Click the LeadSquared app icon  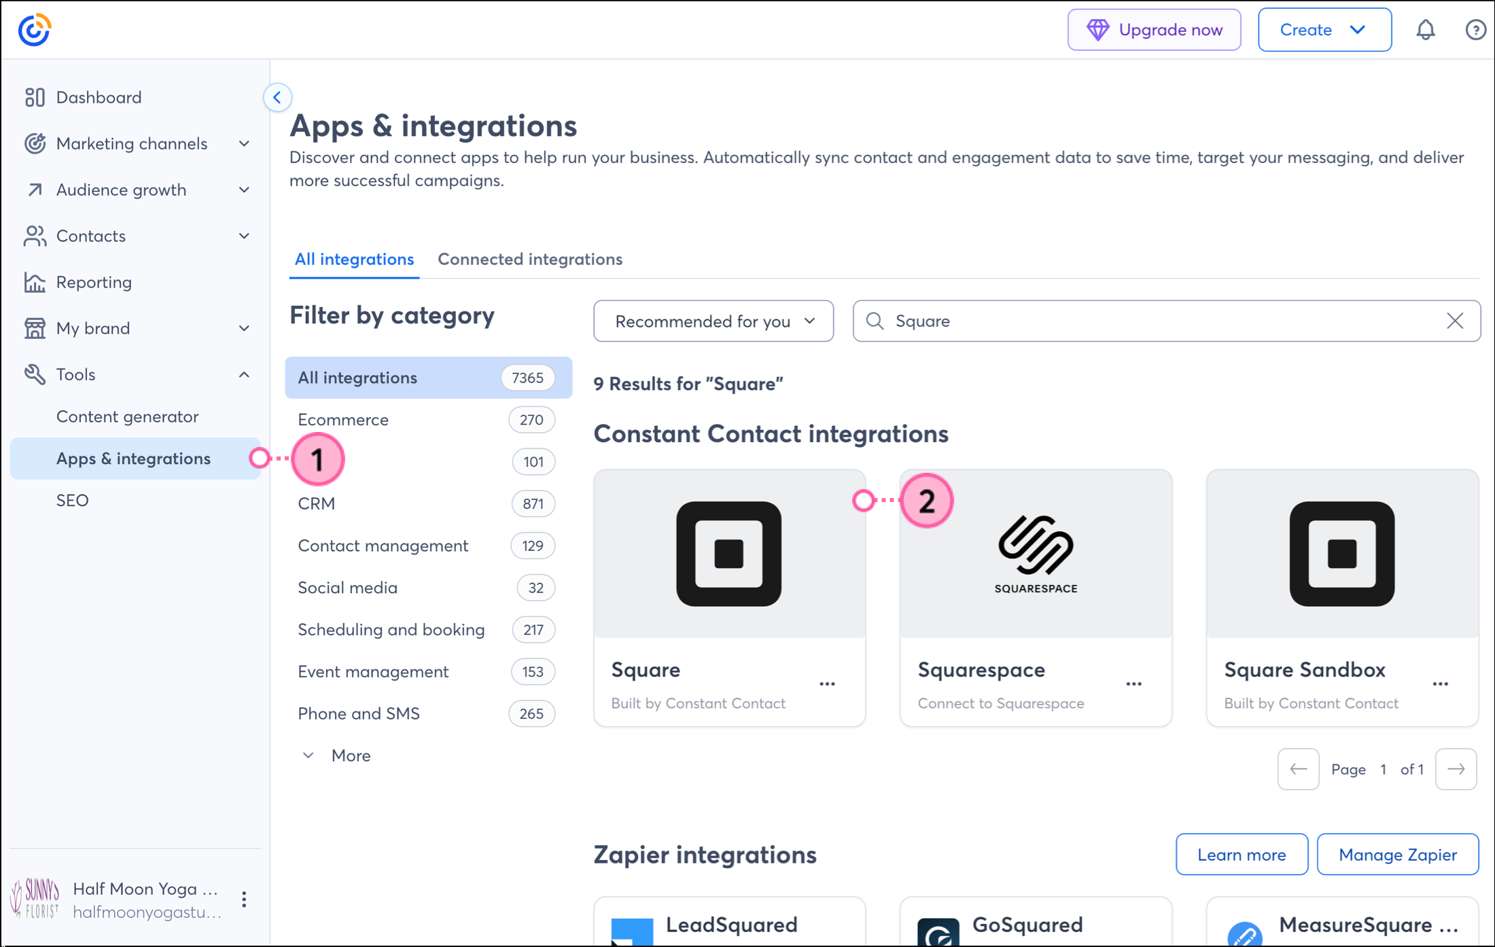[632, 931]
